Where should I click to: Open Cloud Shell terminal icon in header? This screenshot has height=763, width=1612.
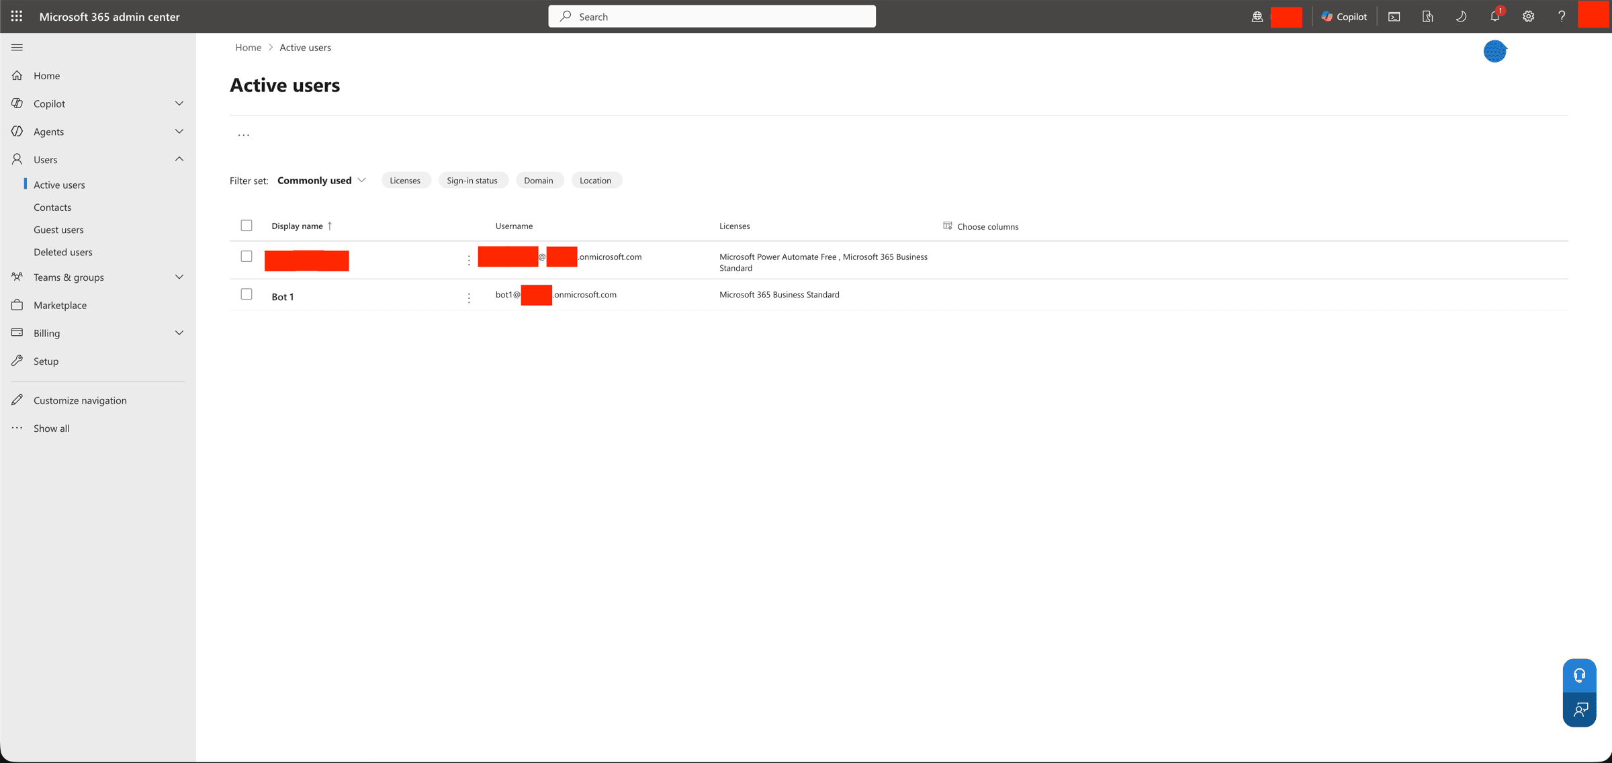click(x=1394, y=17)
